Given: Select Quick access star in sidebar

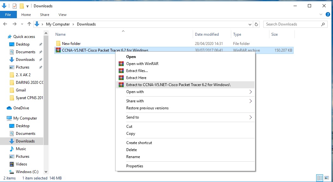Looking at the screenshot, I should pyautogui.click(x=10, y=37).
